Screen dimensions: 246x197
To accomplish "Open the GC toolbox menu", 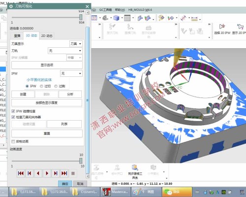I will (x=105, y=10).
